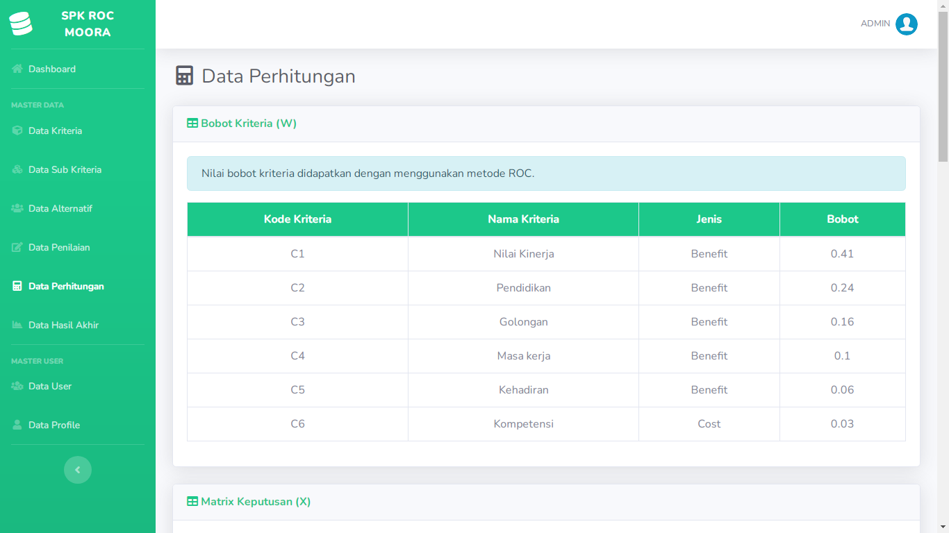
Task: Click the Kode Kriteria column header
Action: (297, 219)
